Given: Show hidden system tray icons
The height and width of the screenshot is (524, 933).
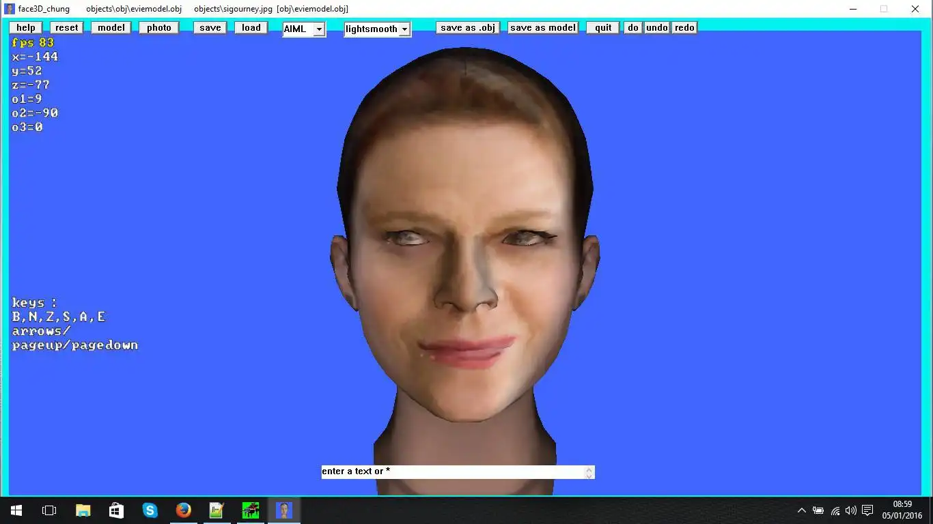Looking at the screenshot, I should pos(802,510).
